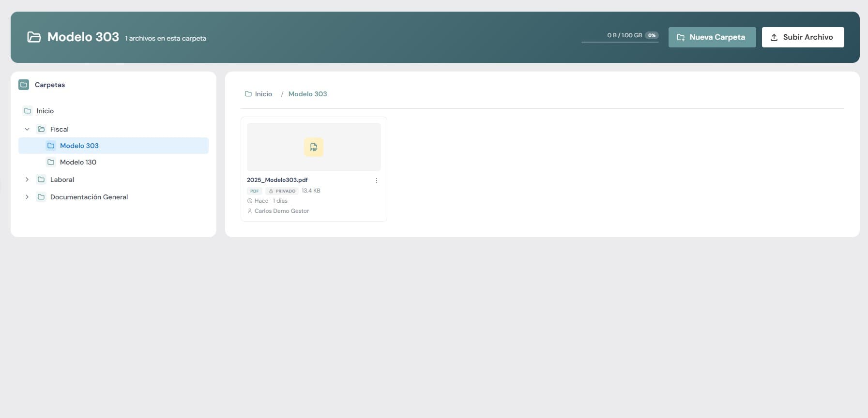Expand the Documentación General chevron
This screenshot has height=418, width=868.
tap(27, 197)
